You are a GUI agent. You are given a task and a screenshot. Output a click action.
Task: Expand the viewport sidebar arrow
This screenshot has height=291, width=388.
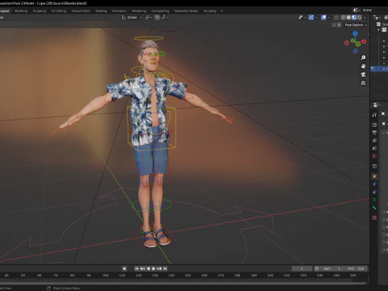tap(368, 34)
